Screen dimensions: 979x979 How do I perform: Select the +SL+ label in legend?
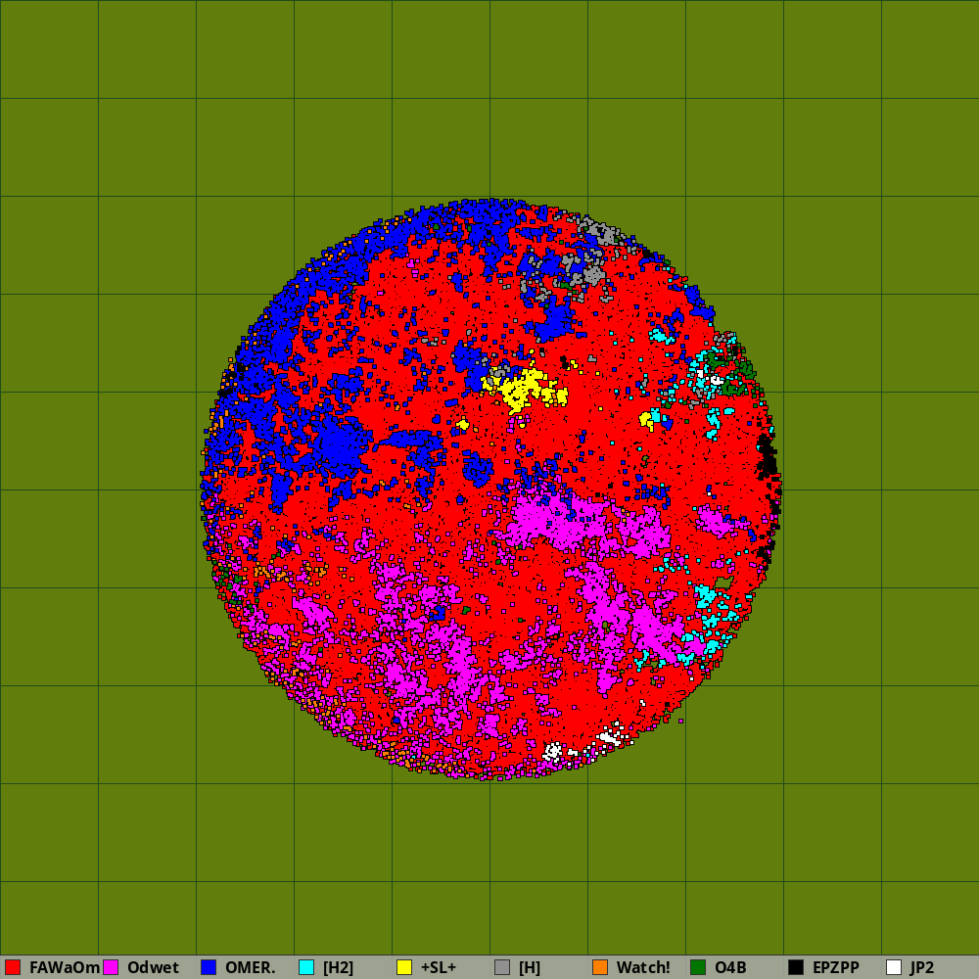439,967
